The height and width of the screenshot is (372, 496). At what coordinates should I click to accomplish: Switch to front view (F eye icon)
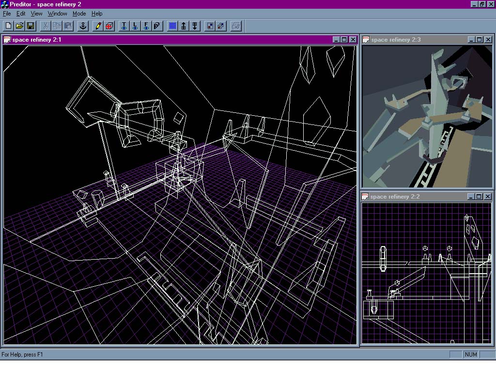[146, 26]
